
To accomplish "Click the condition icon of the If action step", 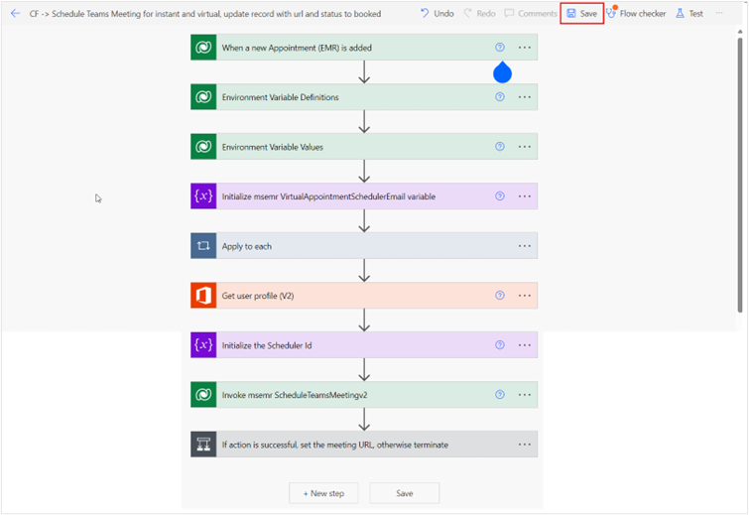I will [x=203, y=445].
